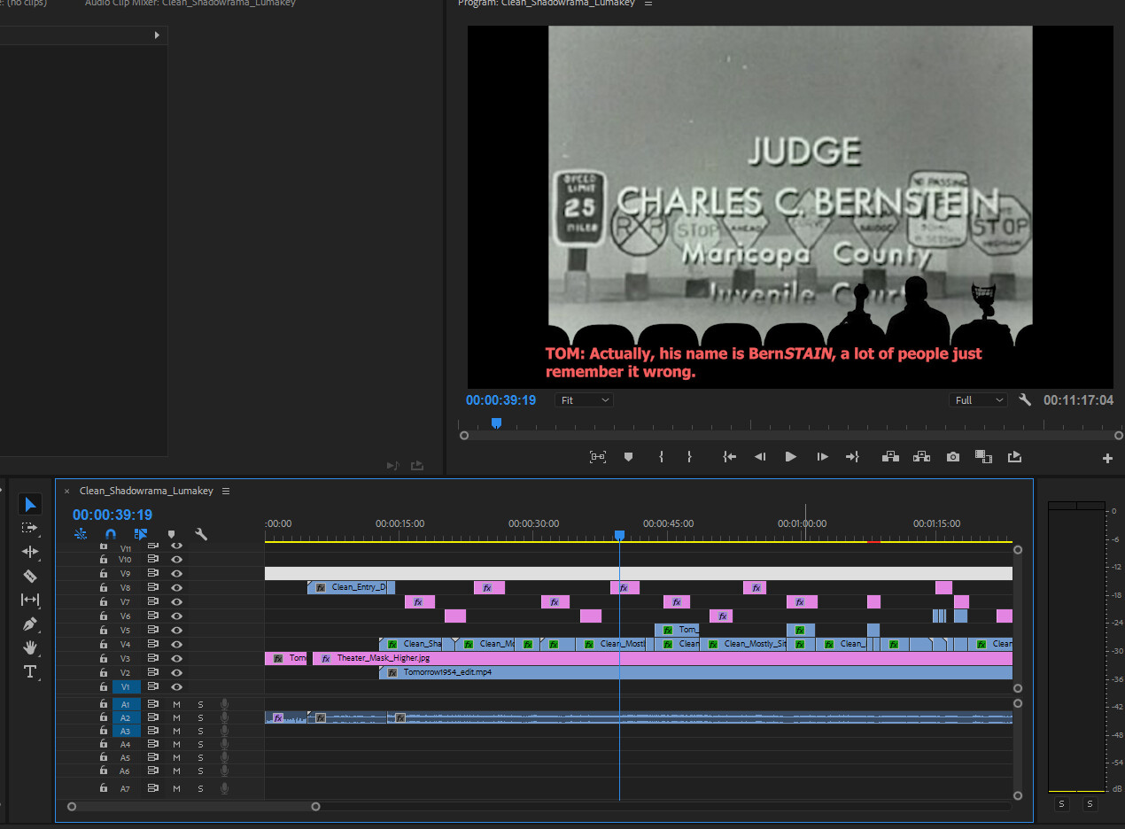Hide track V4 output eye
The image size is (1125, 829).
[177, 645]
